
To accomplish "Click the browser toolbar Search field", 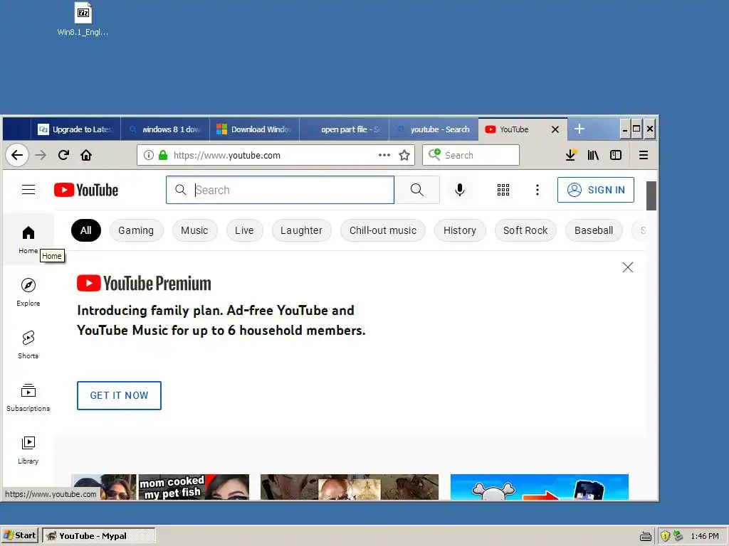I will [x=471, y=155].
